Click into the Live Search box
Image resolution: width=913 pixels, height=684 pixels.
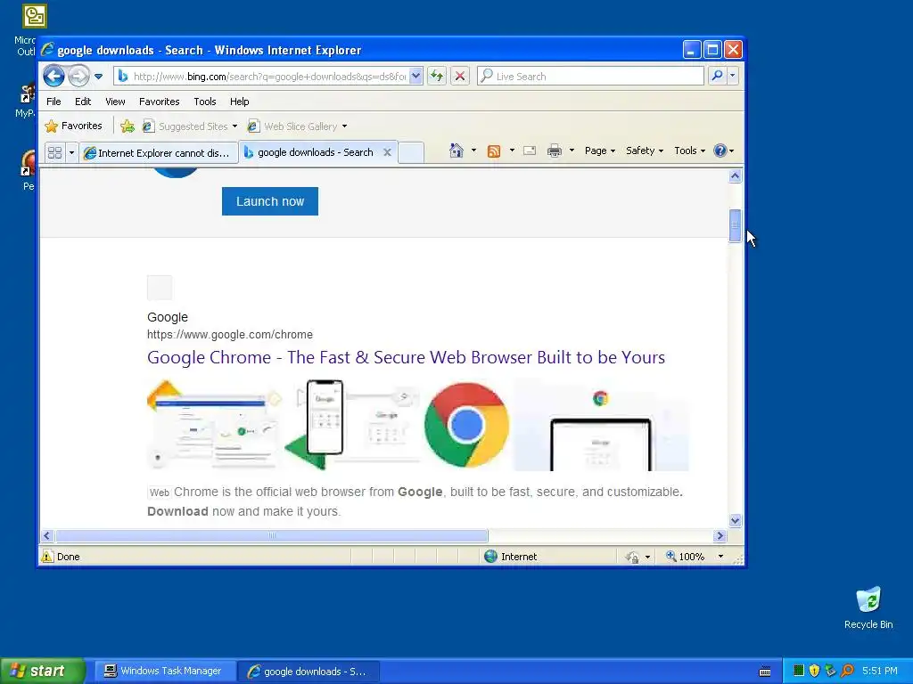[590, 77]
